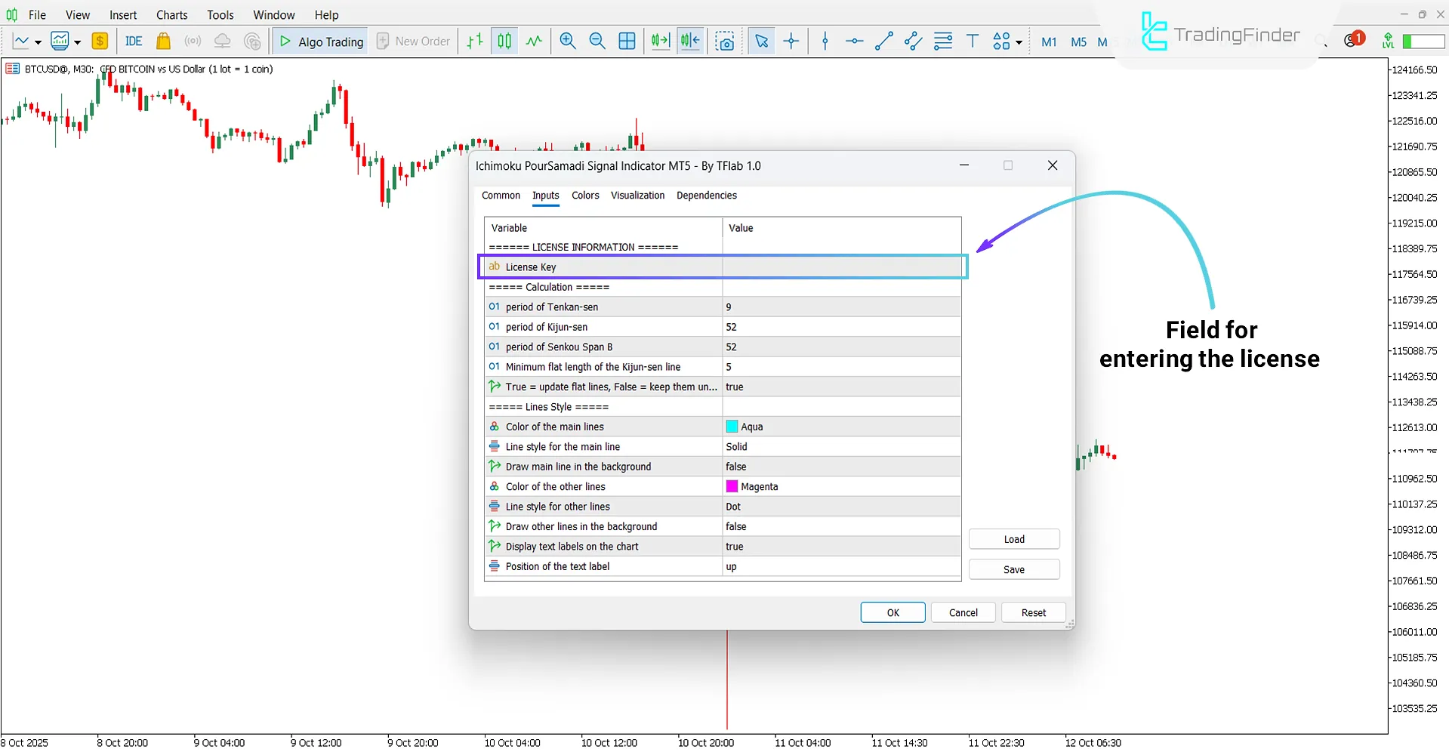Click the OK button
Viewport: 1449px width, 752px height.
[x=893, y=612]
